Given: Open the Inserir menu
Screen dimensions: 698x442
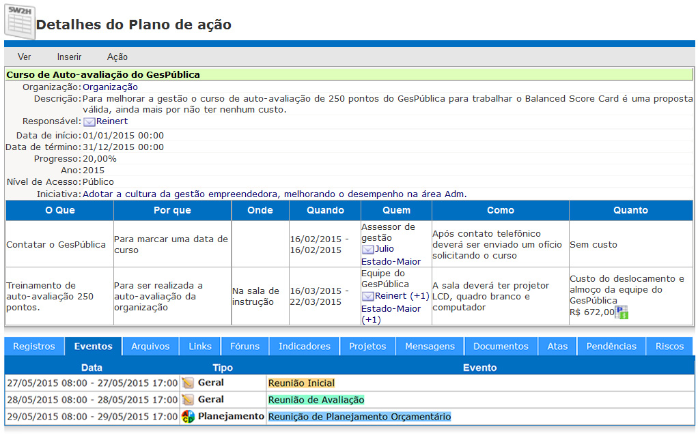Looking at the screenshot, I should click(x=69, y=57).
